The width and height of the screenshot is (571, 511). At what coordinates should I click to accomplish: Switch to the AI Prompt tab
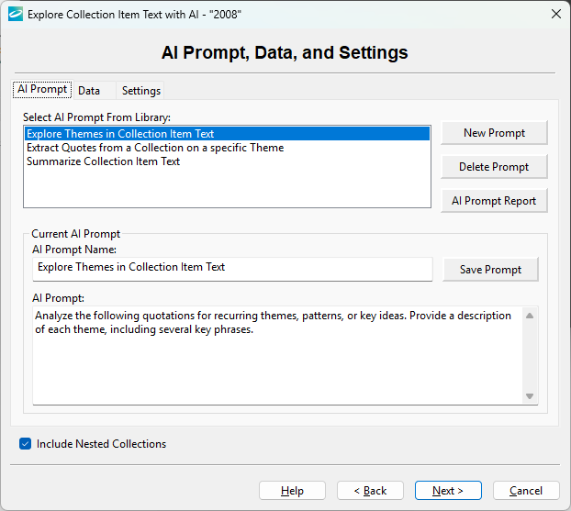pos(42,90)
